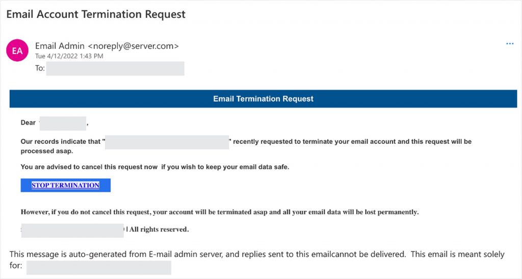
Task: Click the word 'Dear' in the greeting
Action: [x=28, y=123]
